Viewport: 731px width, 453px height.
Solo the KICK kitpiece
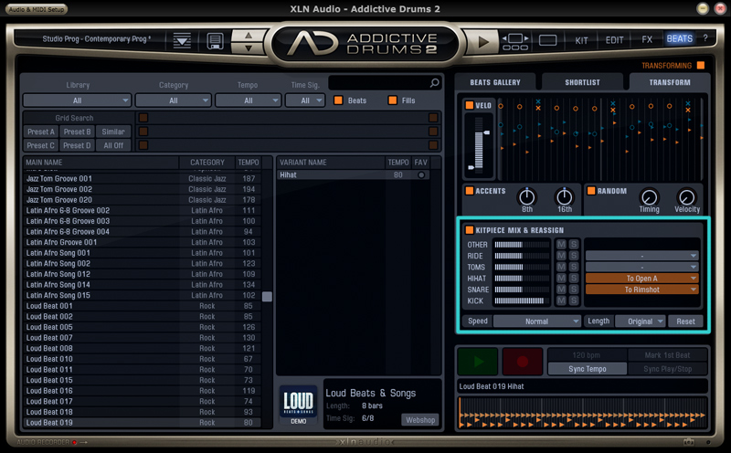574,300
